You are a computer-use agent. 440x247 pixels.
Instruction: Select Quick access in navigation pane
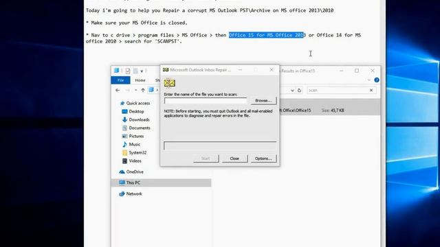pos(138,103)
